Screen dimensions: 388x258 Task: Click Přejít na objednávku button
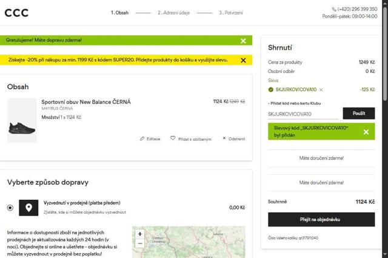(321, 219)
